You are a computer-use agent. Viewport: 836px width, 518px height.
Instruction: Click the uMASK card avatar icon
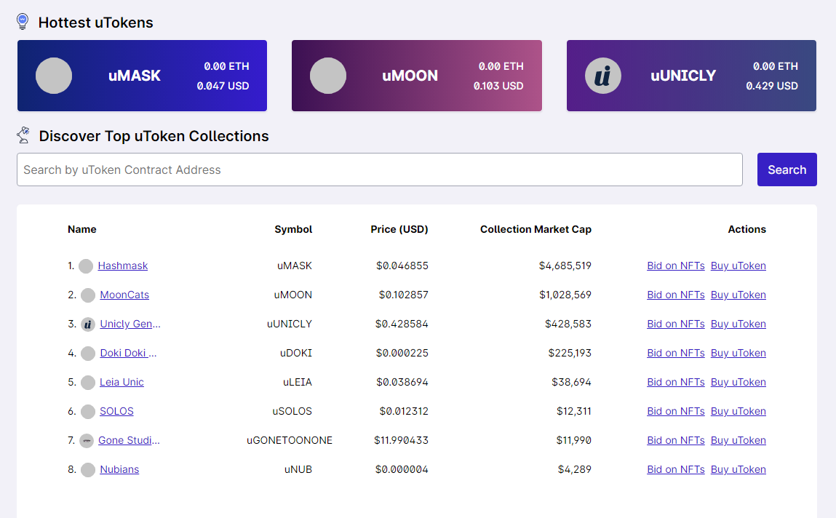coord(54,76)
